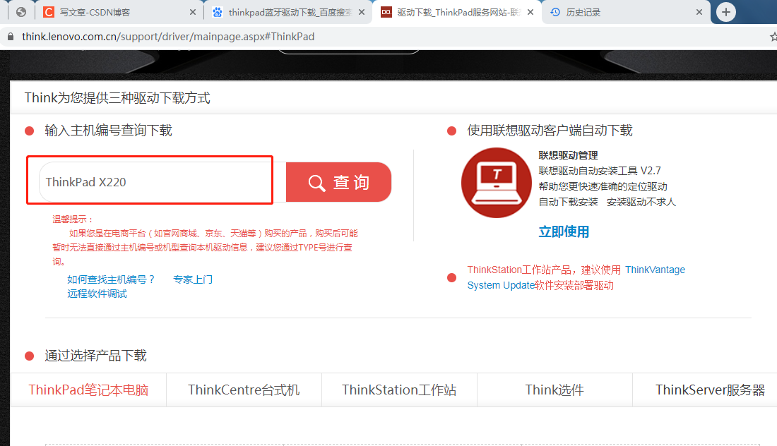Click the 通过选择产品下载 heading
The image size is (777, 446).
click(x=95, y=356)
